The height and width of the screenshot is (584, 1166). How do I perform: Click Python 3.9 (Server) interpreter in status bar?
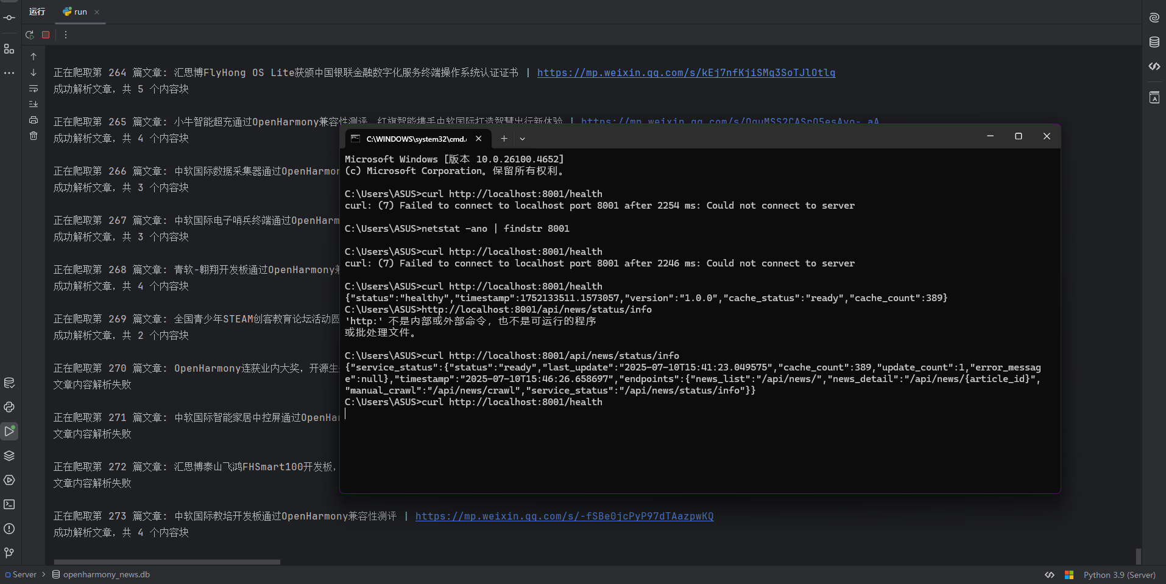tap(1119, 575)
